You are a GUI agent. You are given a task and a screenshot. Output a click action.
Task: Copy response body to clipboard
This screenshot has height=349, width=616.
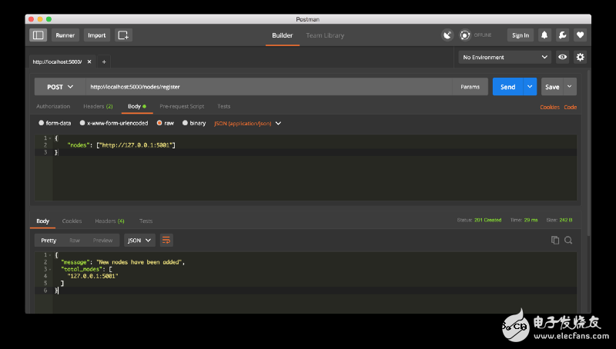[x=555, y=240]
